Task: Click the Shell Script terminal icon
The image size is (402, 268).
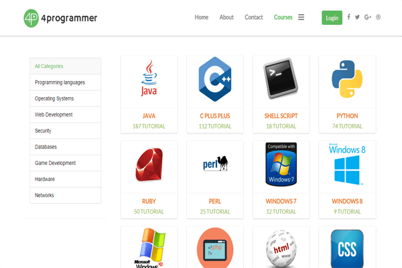Action: (281, 79)
